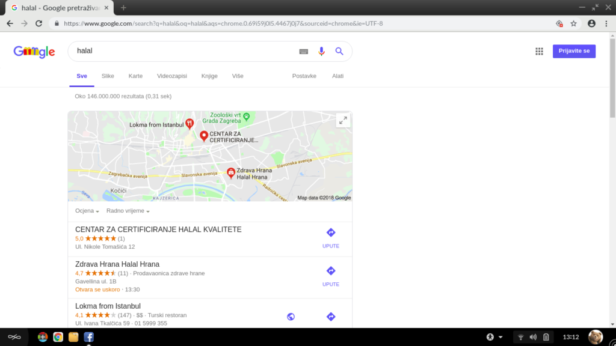616x346 pixels.
Task: Open the on-screen keyboard input tool
Action: pyautogui.click(x=304, y=52)
